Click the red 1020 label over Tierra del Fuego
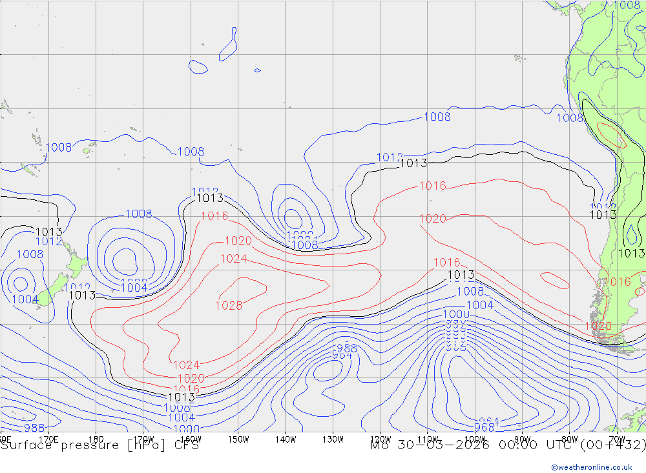 tap(598, 326)
